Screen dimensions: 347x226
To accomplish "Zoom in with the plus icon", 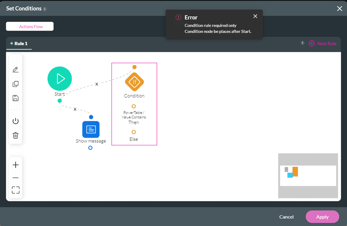I will point(16,165).
